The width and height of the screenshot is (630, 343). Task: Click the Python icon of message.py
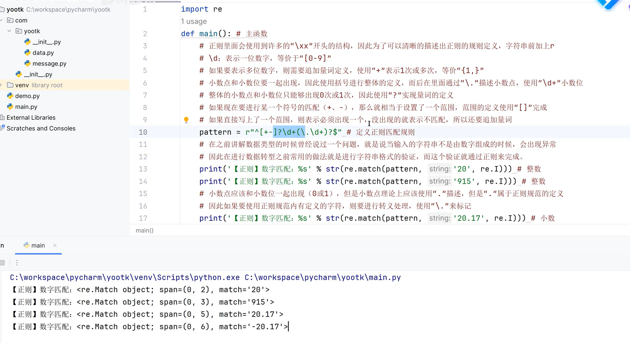[x=28, y=63]
